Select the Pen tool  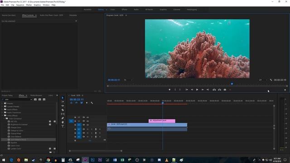(x=63, y=118)
